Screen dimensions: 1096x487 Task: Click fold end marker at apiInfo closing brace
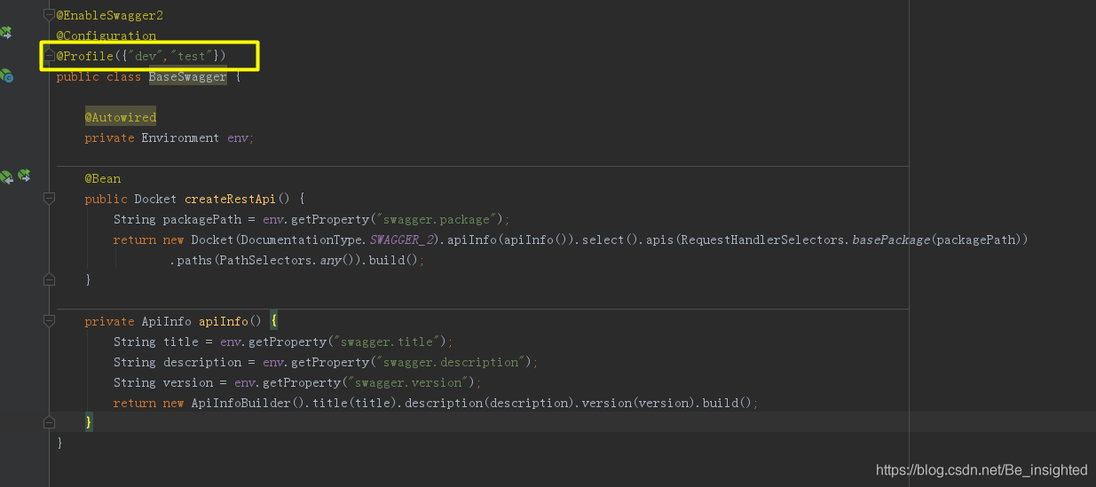point(49,422)
